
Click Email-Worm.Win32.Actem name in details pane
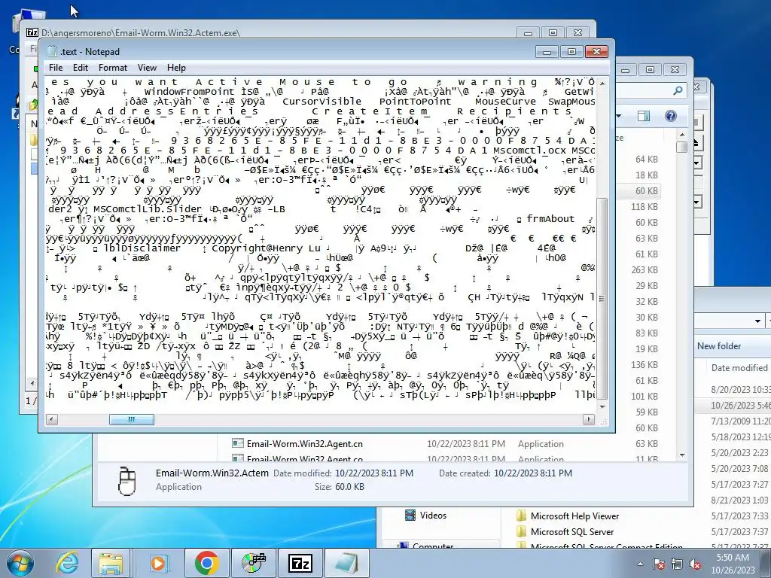coord(212,473)
